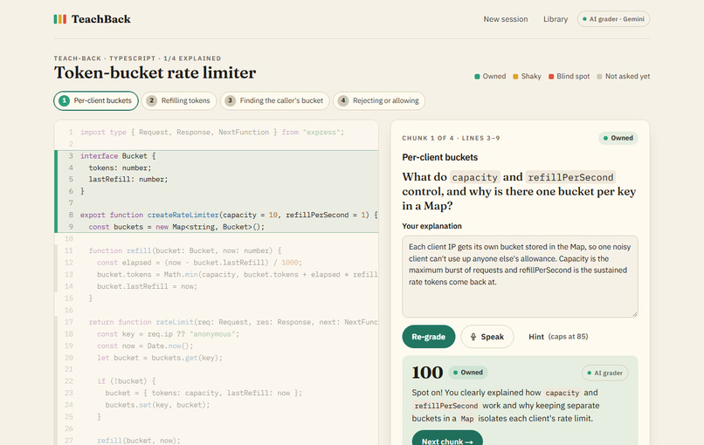
Task: Click the Re-grade button
Action: click(x=428, y=337)
